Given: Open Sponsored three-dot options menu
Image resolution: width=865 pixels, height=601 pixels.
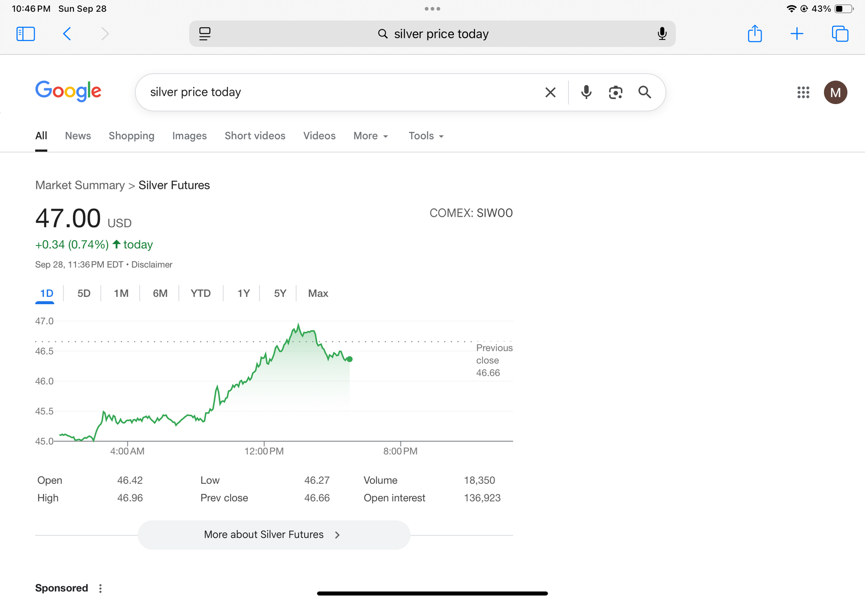Looking at the screenshot, I should click(100, 588).
